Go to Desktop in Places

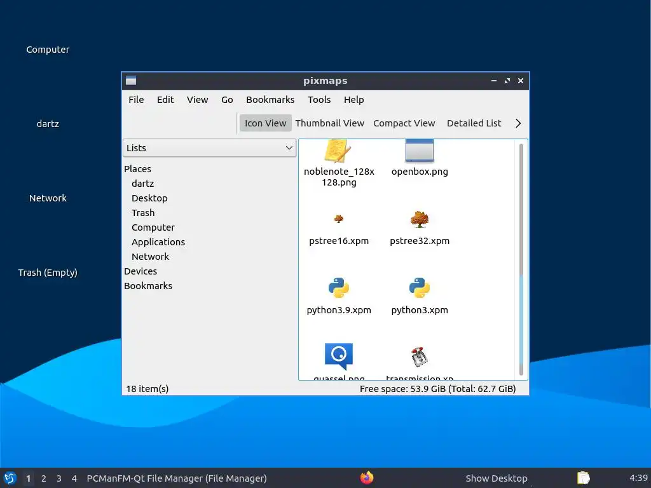(x=149, y=198)
